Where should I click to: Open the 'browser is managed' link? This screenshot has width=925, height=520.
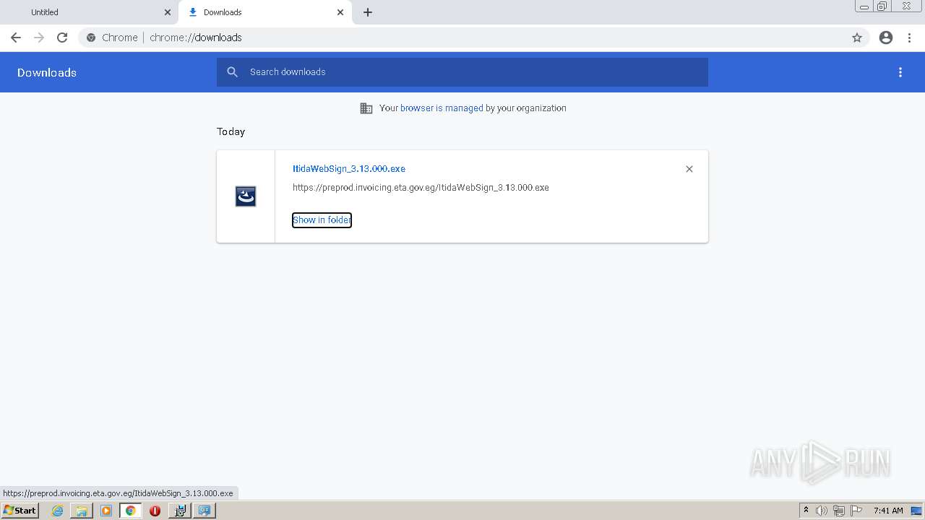pyautogui.click(x=442, y=108)
